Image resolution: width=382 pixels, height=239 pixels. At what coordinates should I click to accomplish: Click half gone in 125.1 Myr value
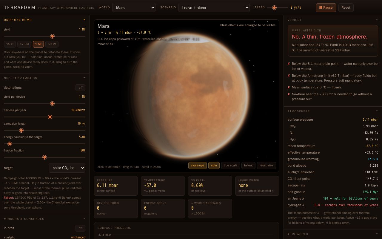(370, 192)
